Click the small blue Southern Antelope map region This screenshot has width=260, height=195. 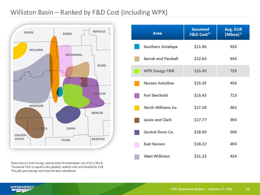pyautogui.click(x=60, y=92)
